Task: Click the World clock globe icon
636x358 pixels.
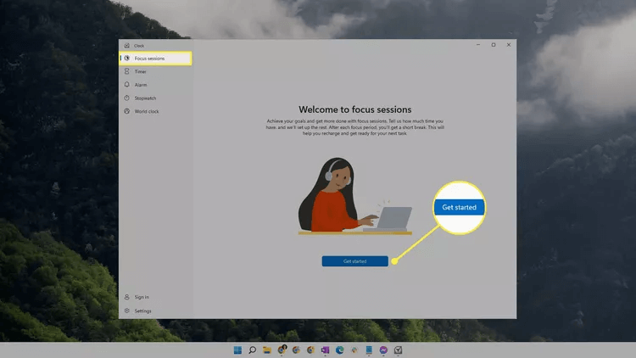Action: (127, 111)
